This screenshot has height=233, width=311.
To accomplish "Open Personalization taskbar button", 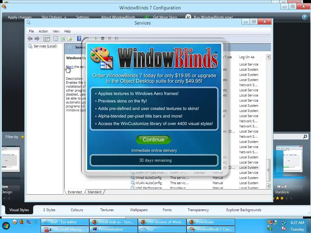I will 114,229.
